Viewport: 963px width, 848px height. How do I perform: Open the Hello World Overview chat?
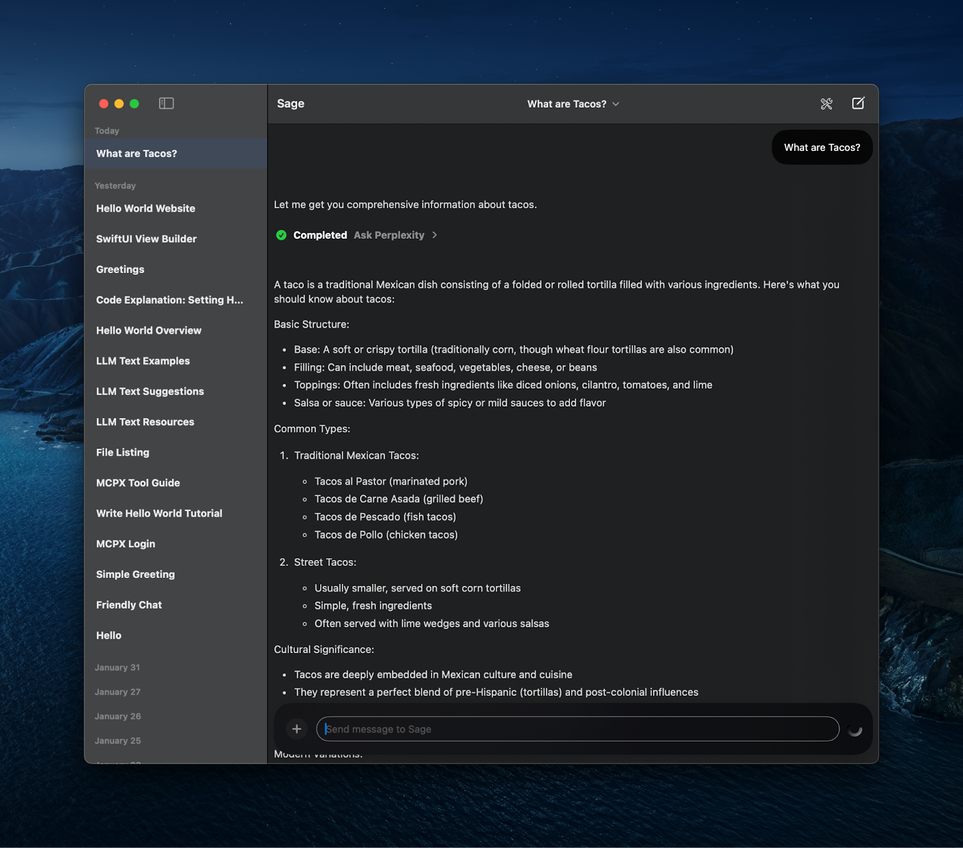176,331
